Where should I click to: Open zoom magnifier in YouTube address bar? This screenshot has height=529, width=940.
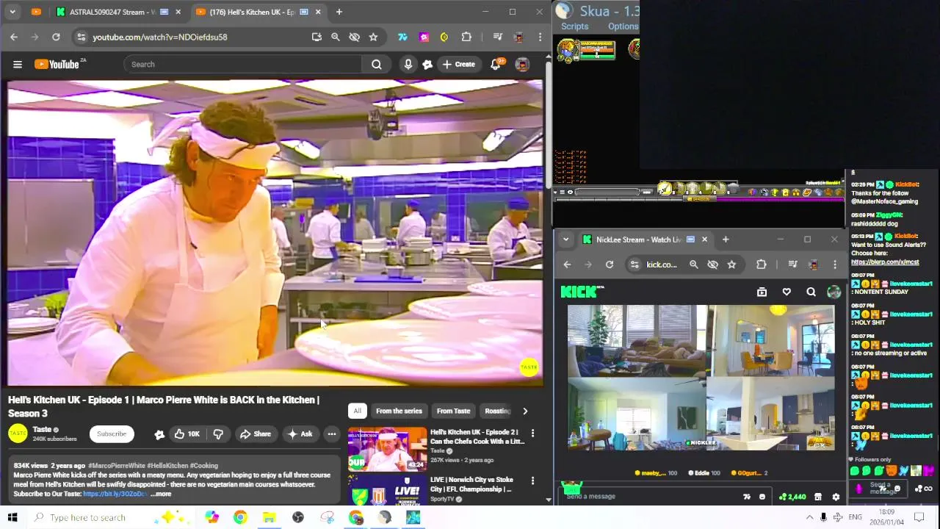[336, 37]
